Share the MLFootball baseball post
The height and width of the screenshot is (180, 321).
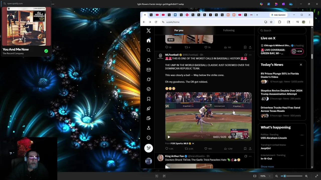click(250, 148)
